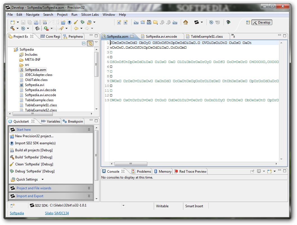Viewport: 297px width, 225px height.
Task: Open the Silicon Labs menu
Action: pos(90,15)
